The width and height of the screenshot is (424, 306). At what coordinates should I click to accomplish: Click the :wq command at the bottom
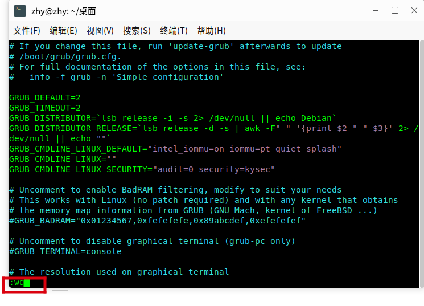[x=17, y=283]
